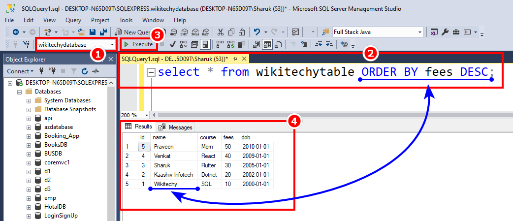Open the wikitechydatabase database dropdown

[113, 44]
